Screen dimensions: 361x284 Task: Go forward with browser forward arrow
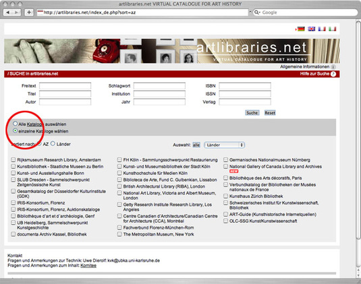[x=16, y=12]
